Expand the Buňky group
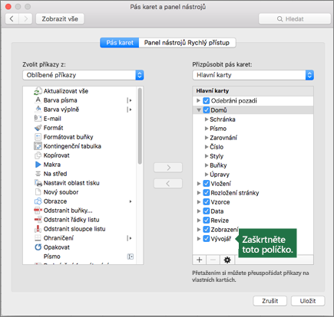Image resolution: width=334 pixels, height=317 pixels. coord(207,165)
